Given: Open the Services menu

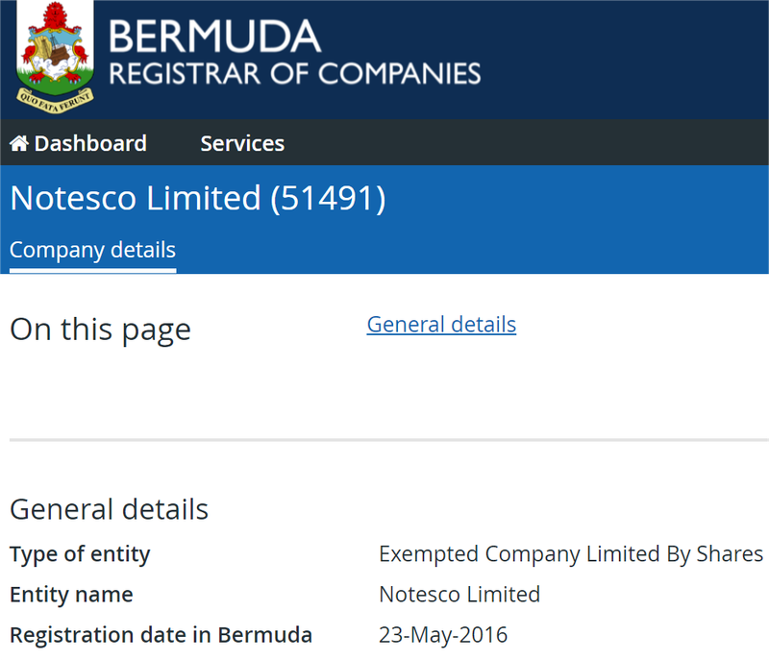Looking at the screenshot, I should pos(242,143).
